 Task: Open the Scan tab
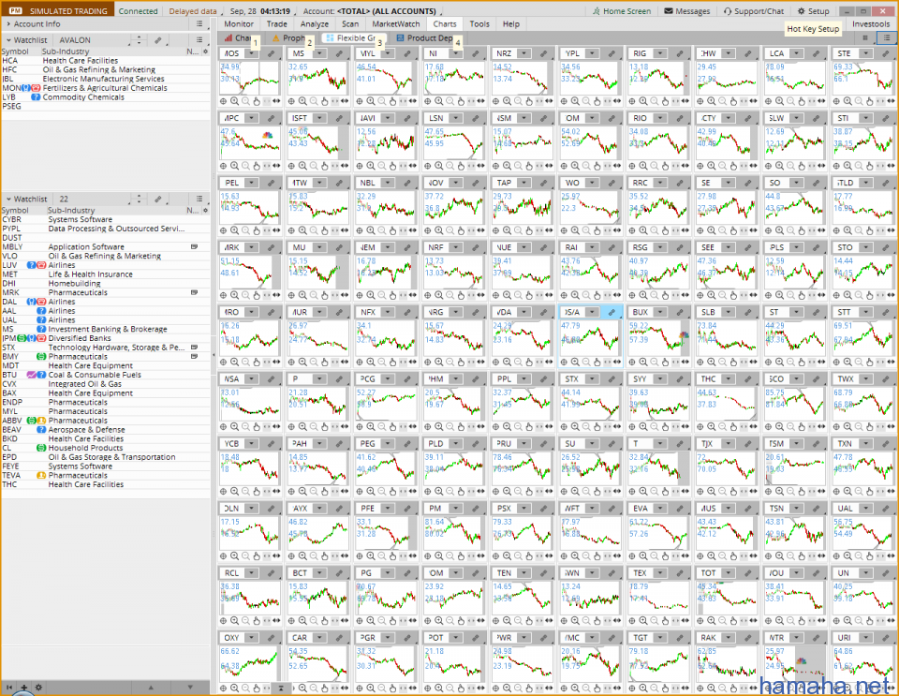coord(350,24)
